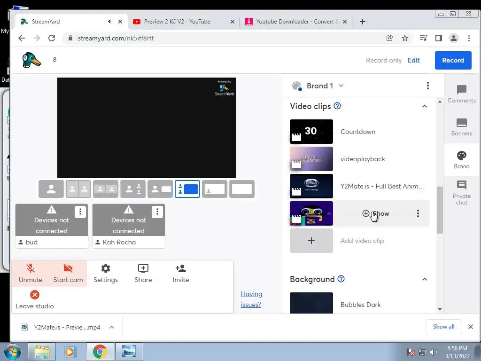The image size is (481, 361).
Task: Select the two-person side-by-side layout
Action: pyautogui.click(x=78, y=189)
